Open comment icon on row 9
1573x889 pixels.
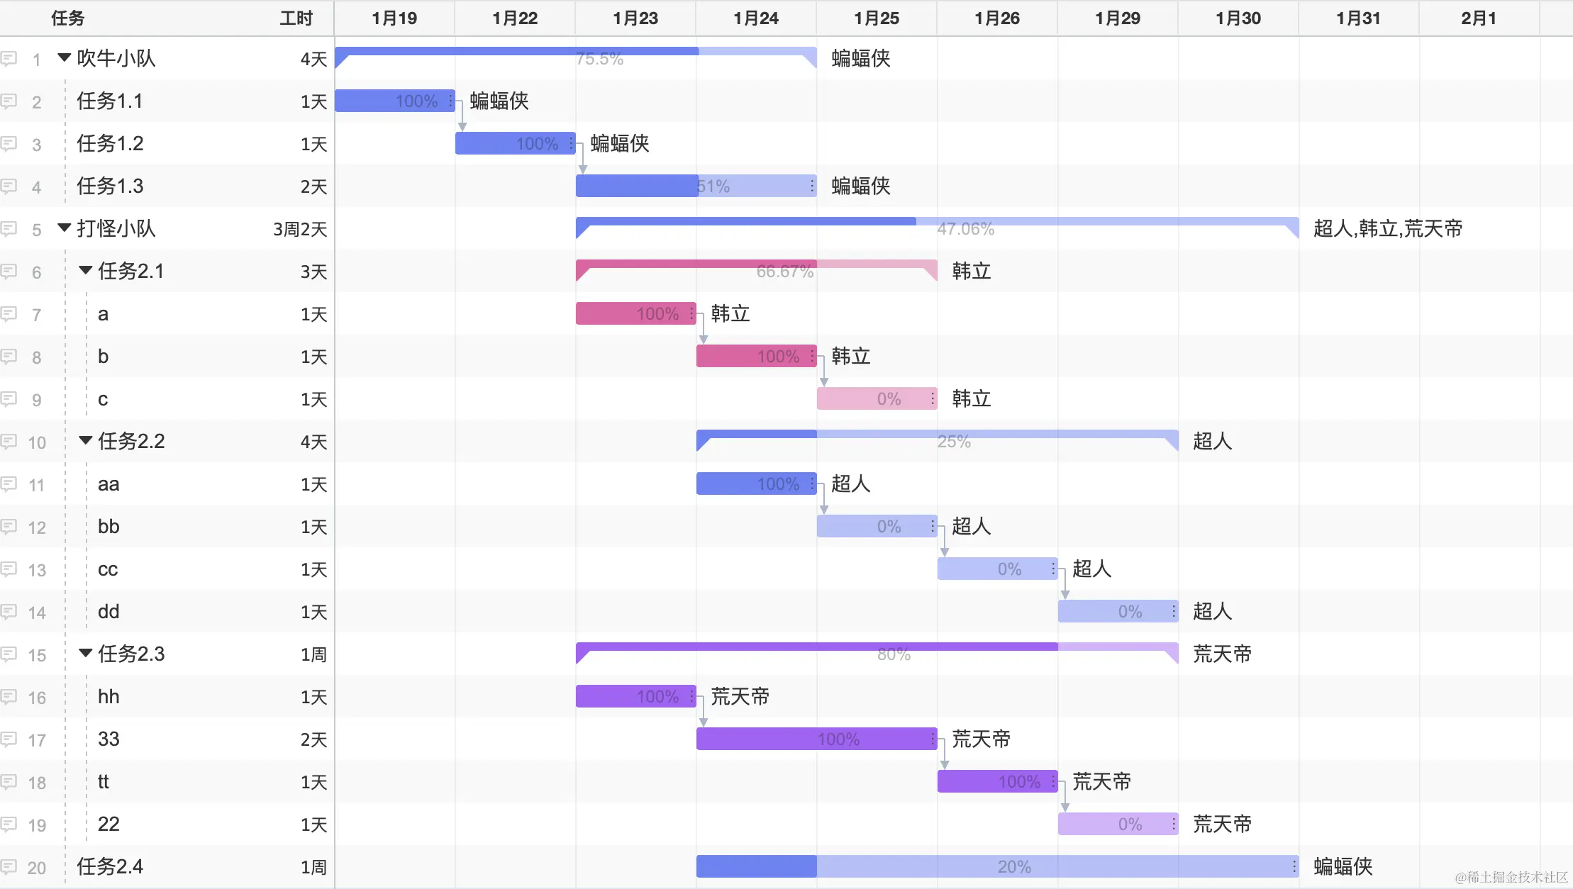9,398
